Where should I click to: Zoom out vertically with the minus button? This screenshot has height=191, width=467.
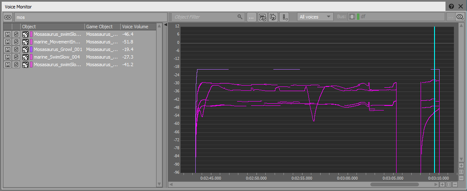pos(461,178)
